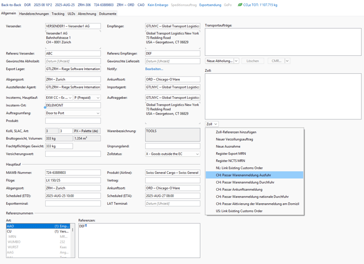
Task: Click the ZRH-306 header link
Action: [84, 5]
